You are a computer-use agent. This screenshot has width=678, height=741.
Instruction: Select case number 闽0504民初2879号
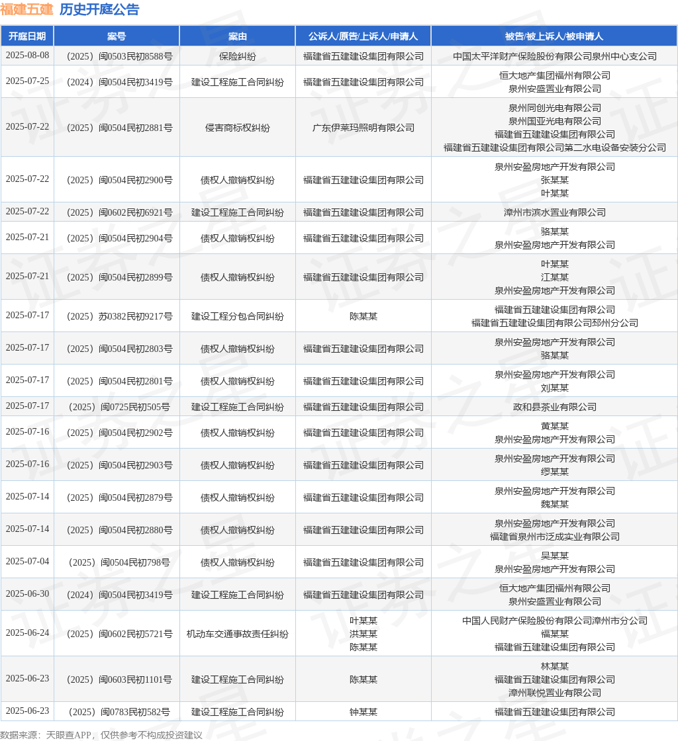click(x=120, y=498)
